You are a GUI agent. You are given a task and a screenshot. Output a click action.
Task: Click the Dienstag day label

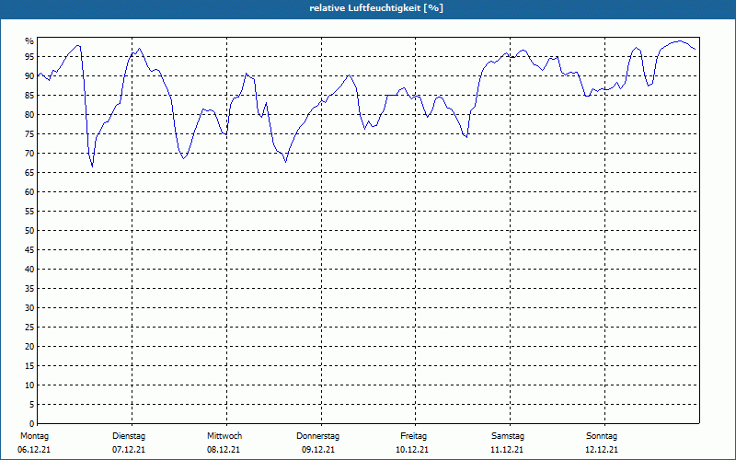point(129,436)
